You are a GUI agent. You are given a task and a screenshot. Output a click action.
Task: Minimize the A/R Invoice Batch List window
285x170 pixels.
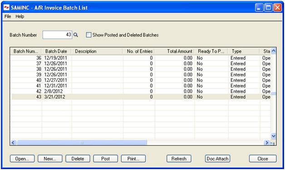[x=259, y=8]
